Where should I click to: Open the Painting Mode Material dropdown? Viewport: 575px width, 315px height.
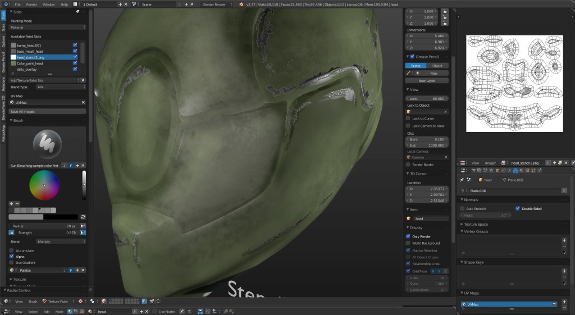point(48,27)
